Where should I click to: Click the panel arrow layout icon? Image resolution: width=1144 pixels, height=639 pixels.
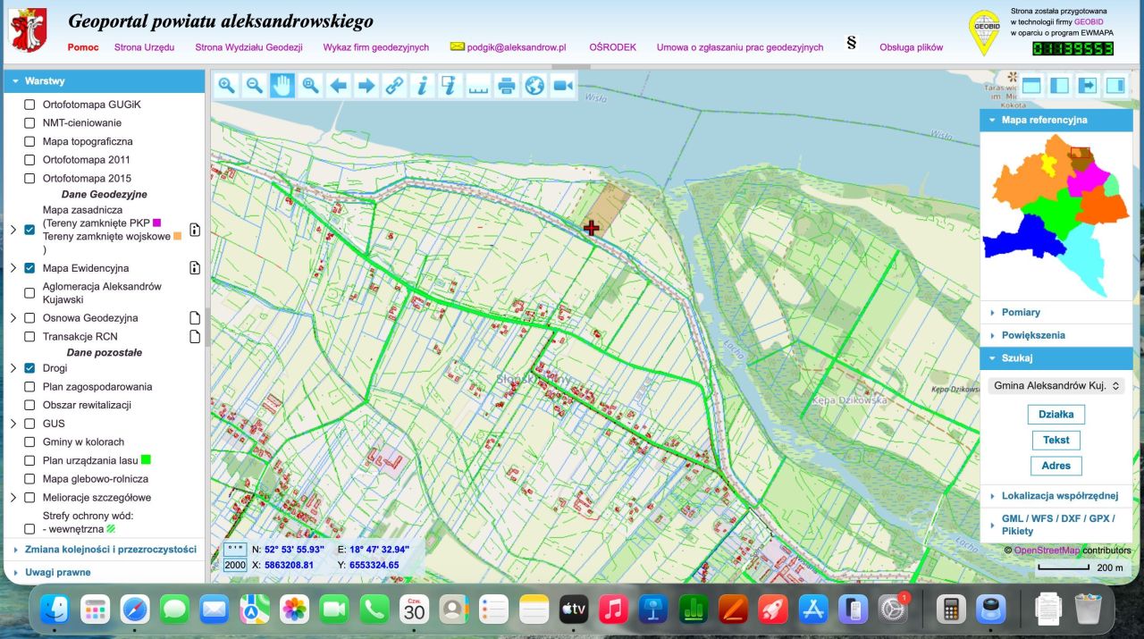(x=1088, y=86)
